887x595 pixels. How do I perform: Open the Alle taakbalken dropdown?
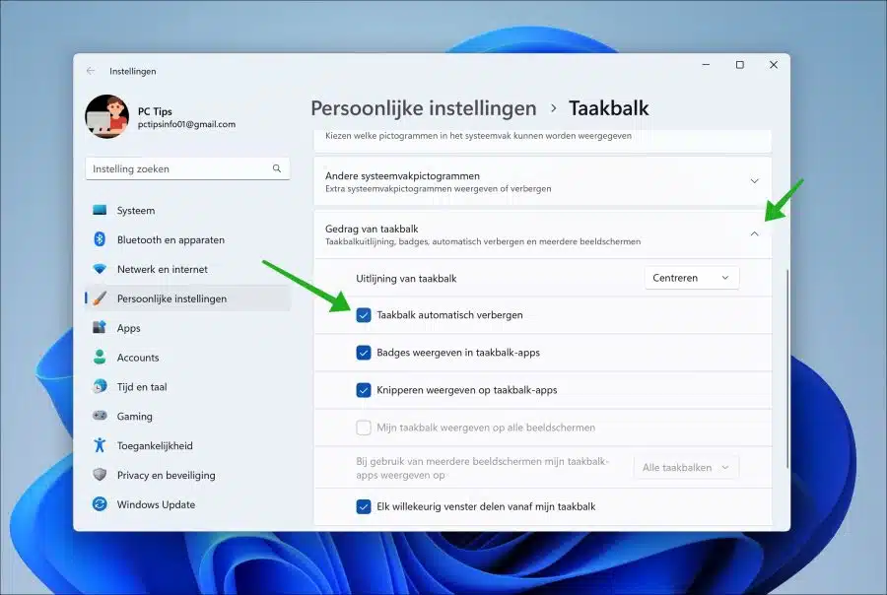click(x=686, y=467)
